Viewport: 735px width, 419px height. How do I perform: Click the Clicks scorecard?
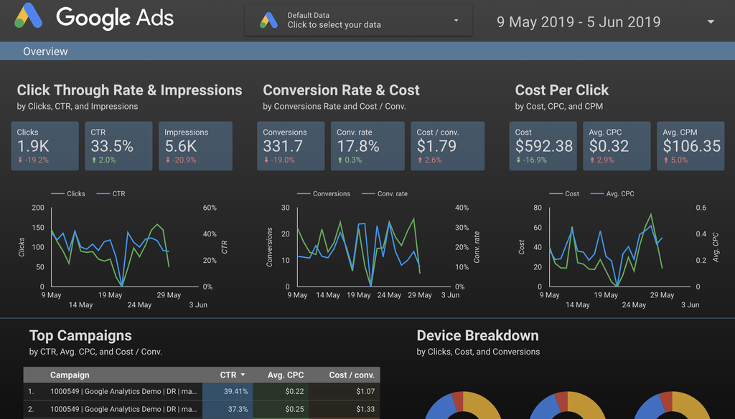tap(45, 146)
